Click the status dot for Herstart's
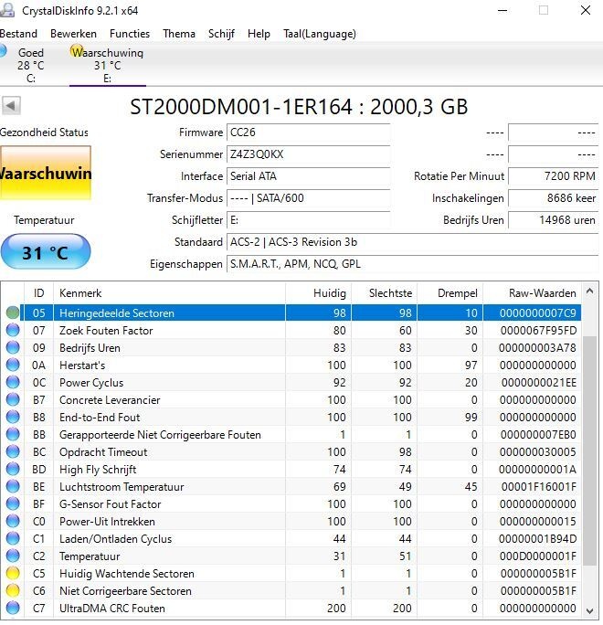 (x=13, y=365)
